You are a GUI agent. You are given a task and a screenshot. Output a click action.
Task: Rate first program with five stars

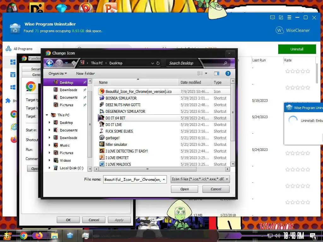point(308,71)
